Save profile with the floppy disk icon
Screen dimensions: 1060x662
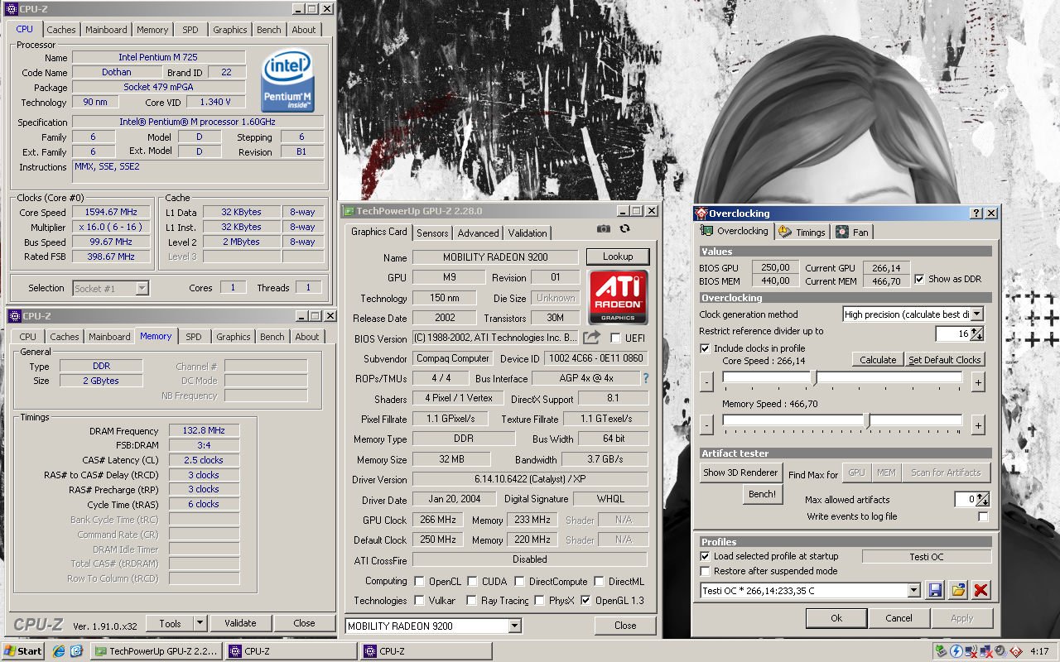pos(935,590)
